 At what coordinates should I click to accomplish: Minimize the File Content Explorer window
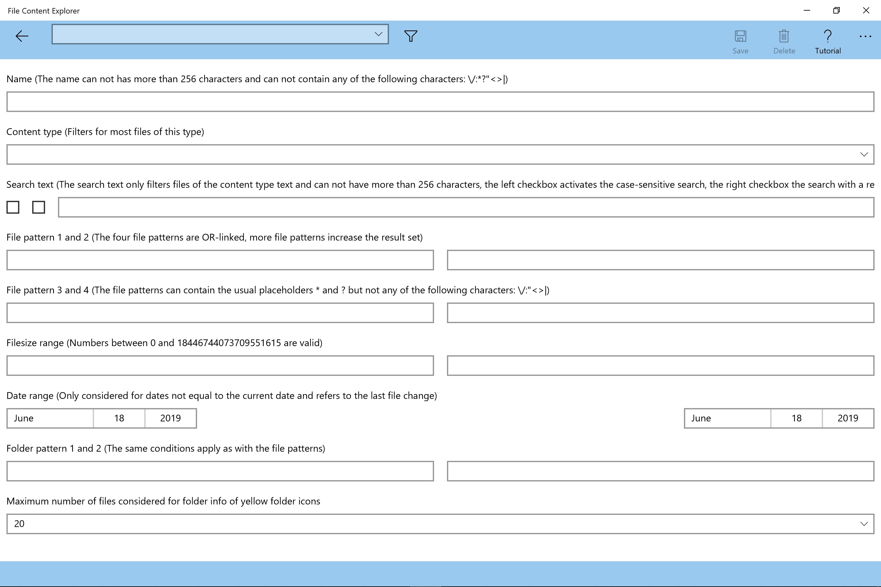coord(807,11)
